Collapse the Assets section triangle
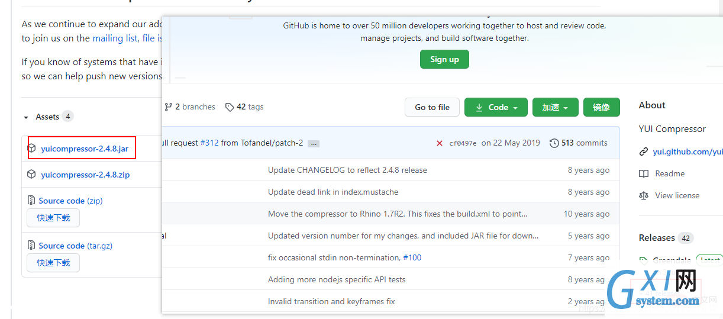Screen dimensions: 723x319 [26, 117]
